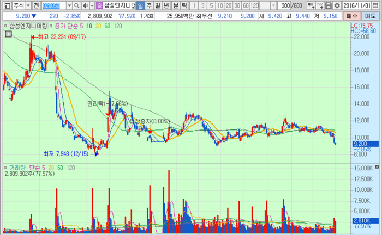Image resolution: width=382 pixels, height=235 pixels.
Task: Click the grid icon at chart top-left
Action: [x=8, y=34]
